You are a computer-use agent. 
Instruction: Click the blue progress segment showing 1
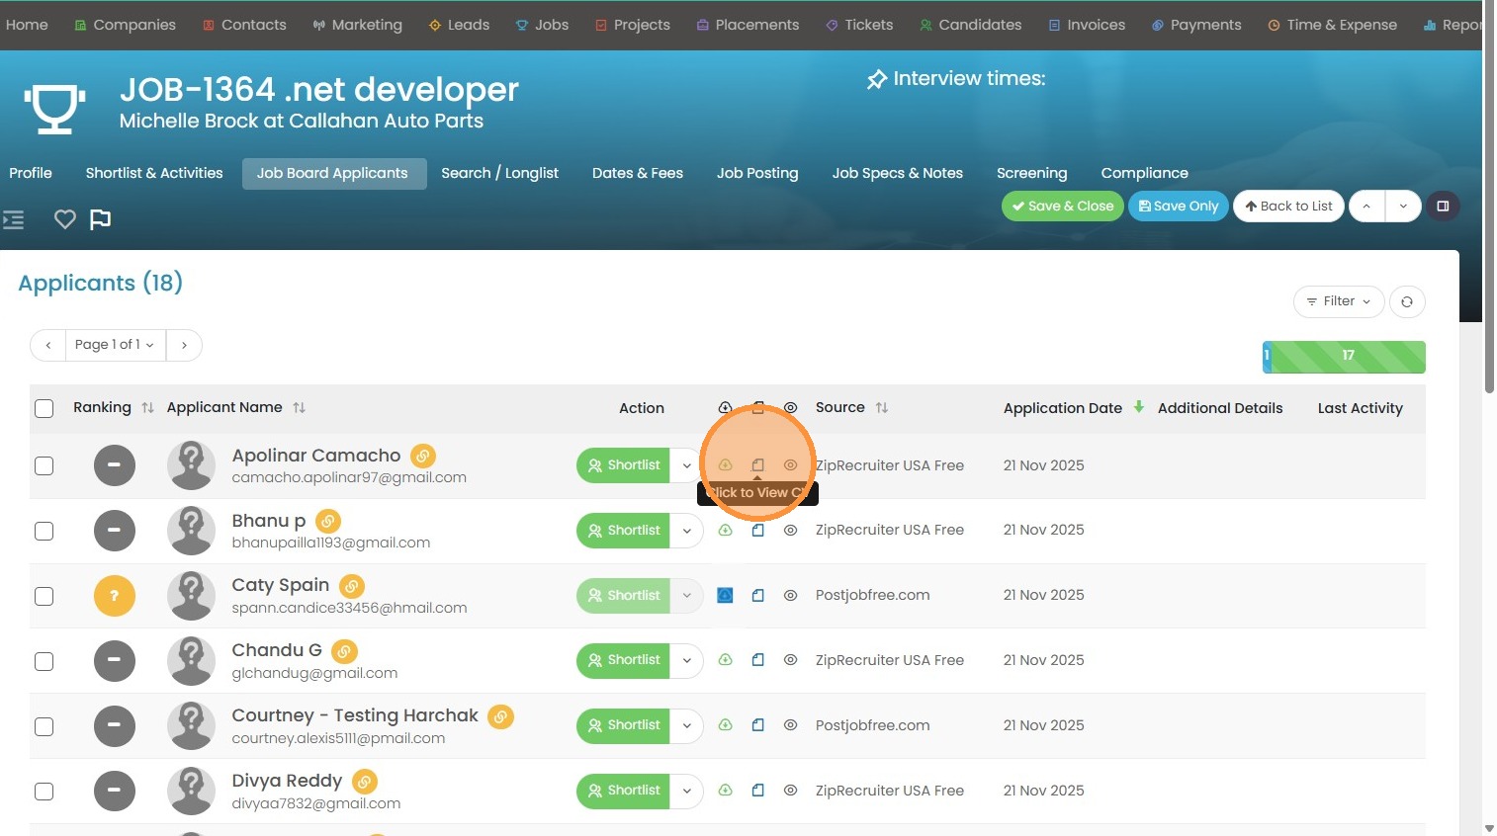click(x=1267, y=357)
